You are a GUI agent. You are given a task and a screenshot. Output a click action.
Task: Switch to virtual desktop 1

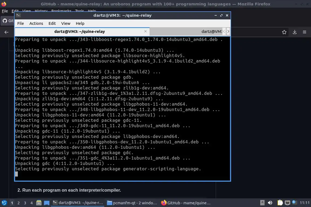pos(12,203)
